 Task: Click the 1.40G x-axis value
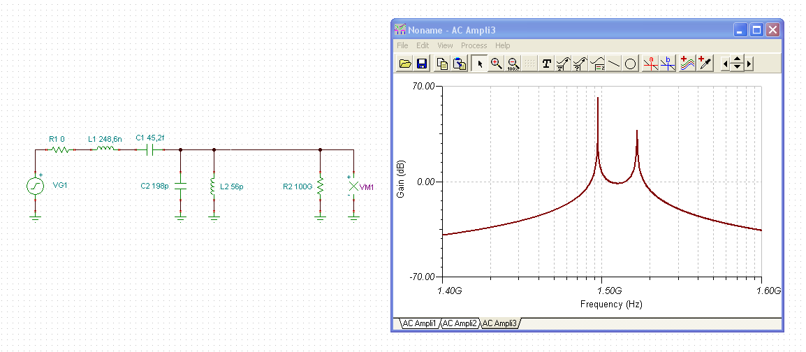coord(449,291)
